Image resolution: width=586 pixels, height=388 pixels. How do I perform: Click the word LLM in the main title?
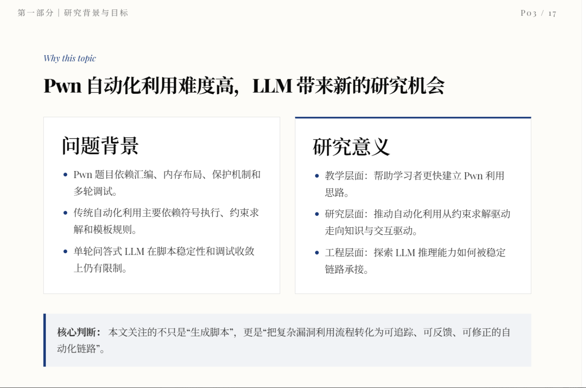[x=272, y=86]
